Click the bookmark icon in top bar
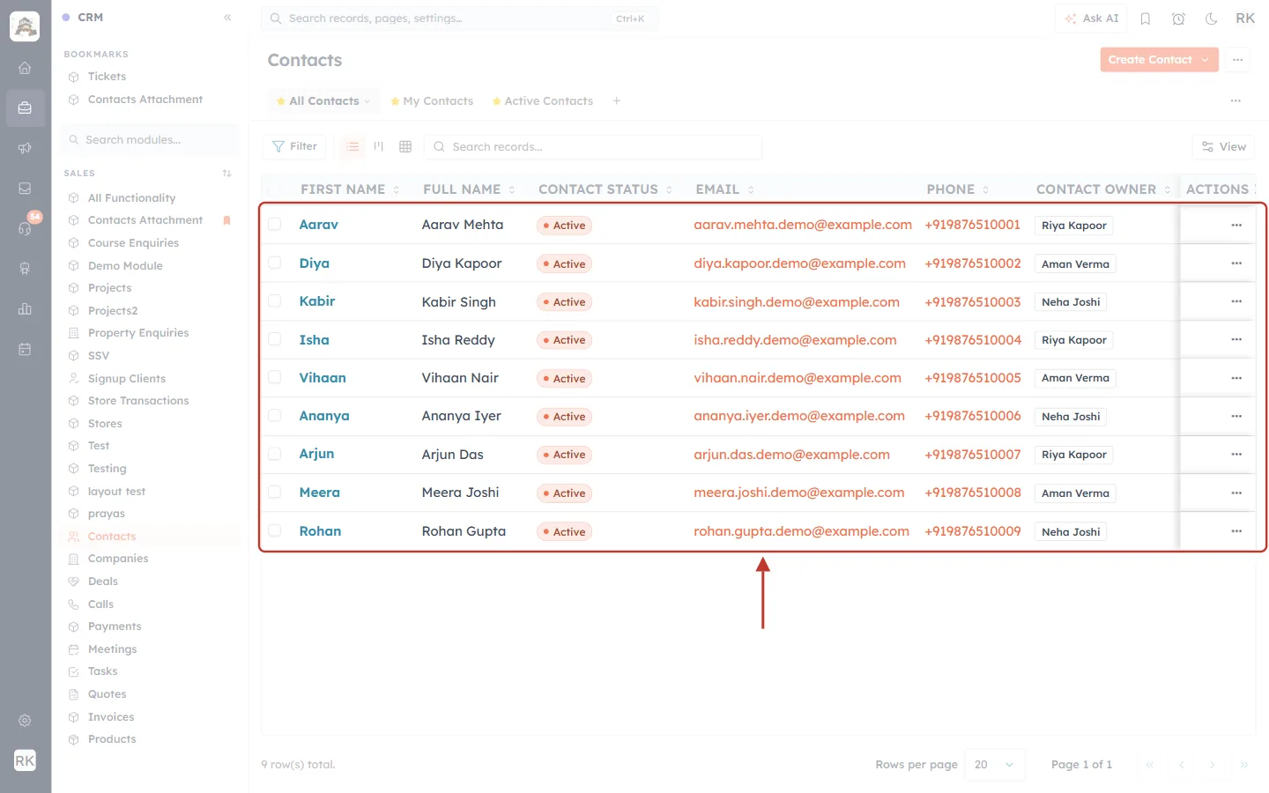 coord(1146,19)
